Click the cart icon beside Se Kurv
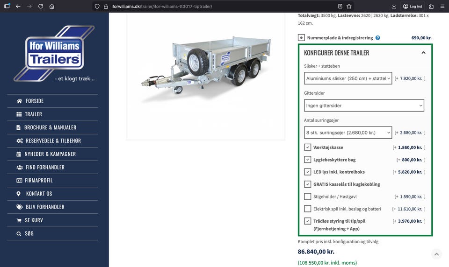Image resolution: width=449 pixels, height=267 pixels. click(x=19, y=220)
